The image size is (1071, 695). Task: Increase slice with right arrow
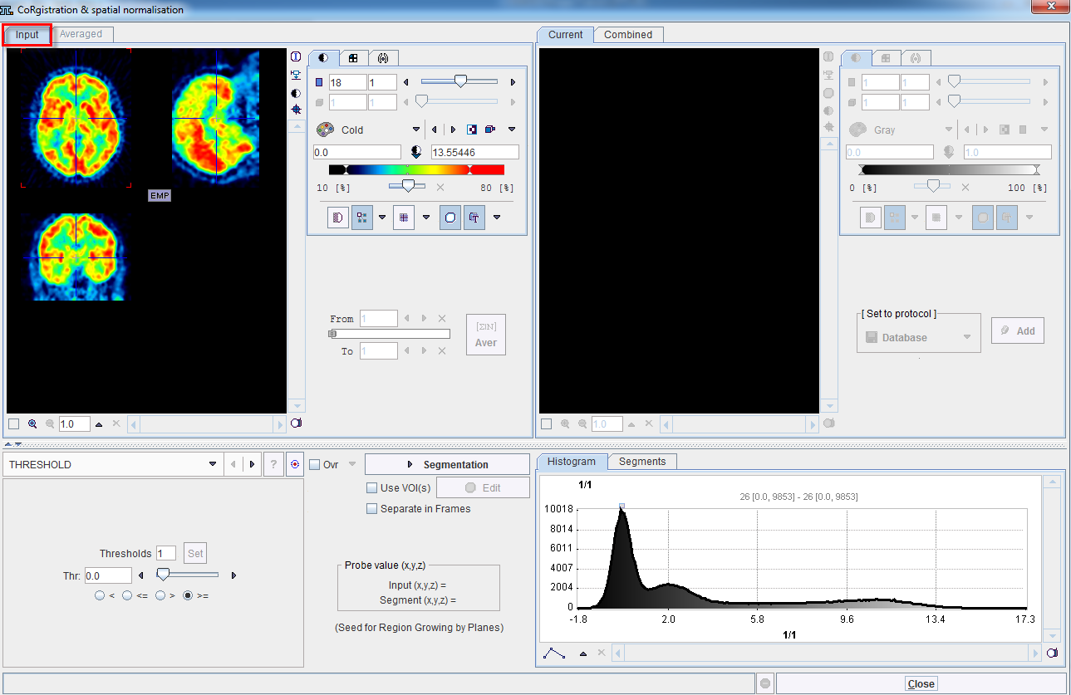tap(513, 82)
